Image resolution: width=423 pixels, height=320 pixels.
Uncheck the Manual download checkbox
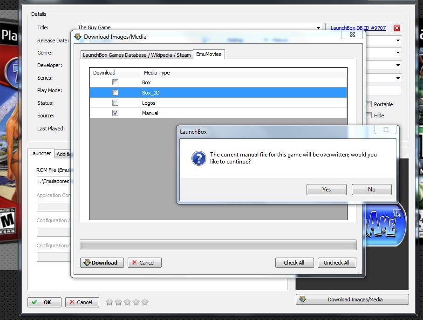point(115,113)
